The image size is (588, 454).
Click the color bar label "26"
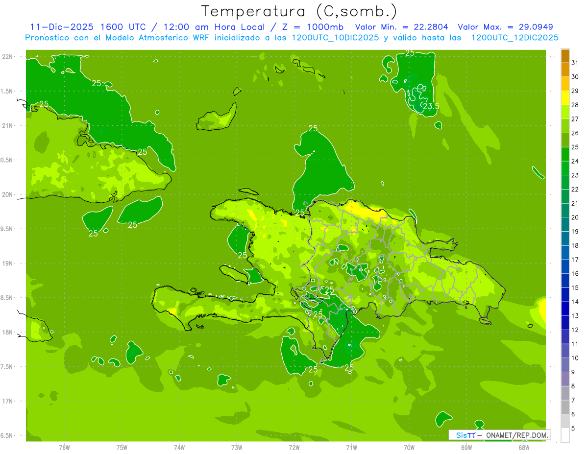[575, 133]
